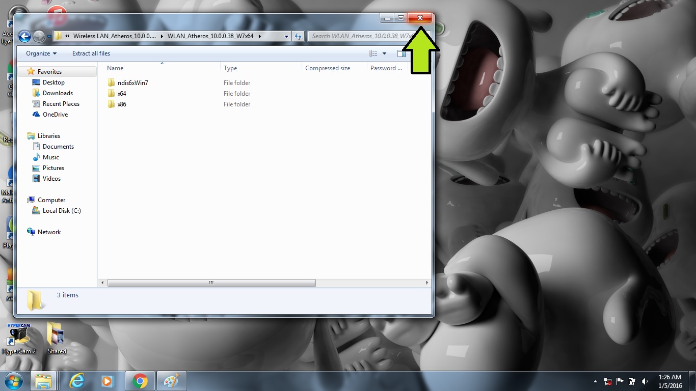Open the More view options arrow
Screen dimensions: 696x391
click(384, 53)
